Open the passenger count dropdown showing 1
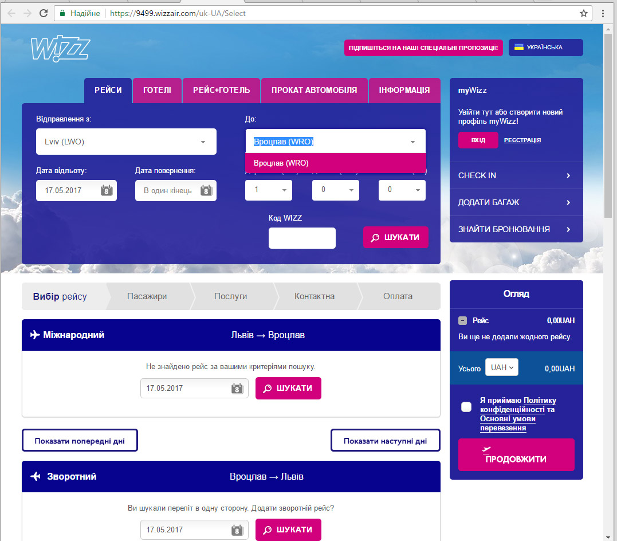This screenshot has width=617, height=541. 269,190
